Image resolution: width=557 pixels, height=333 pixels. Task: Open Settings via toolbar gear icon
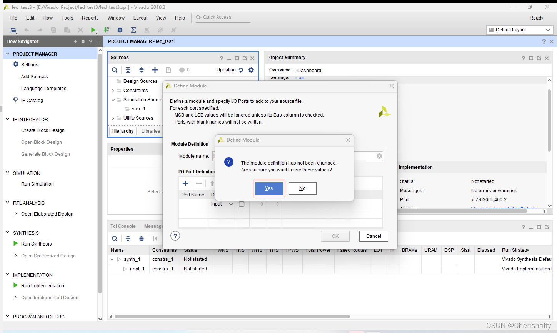pyautogui.click(x=120, y=30)
